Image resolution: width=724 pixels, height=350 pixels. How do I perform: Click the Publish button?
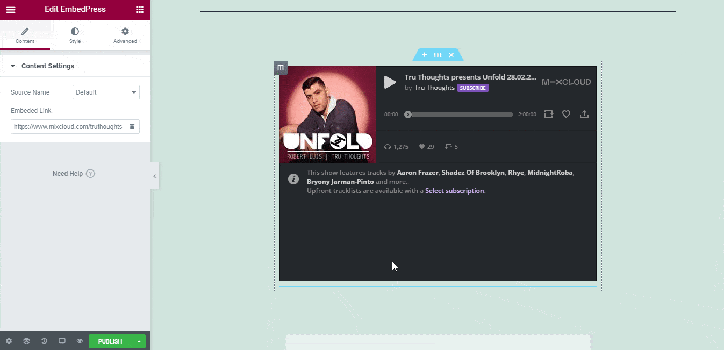pos(110,341)
